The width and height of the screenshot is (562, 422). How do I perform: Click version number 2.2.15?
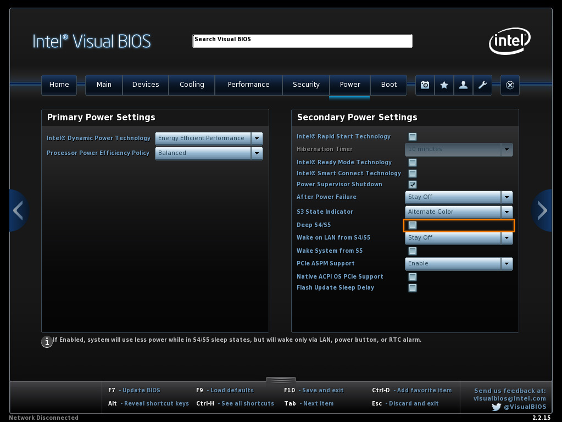(x=541, y=418)
